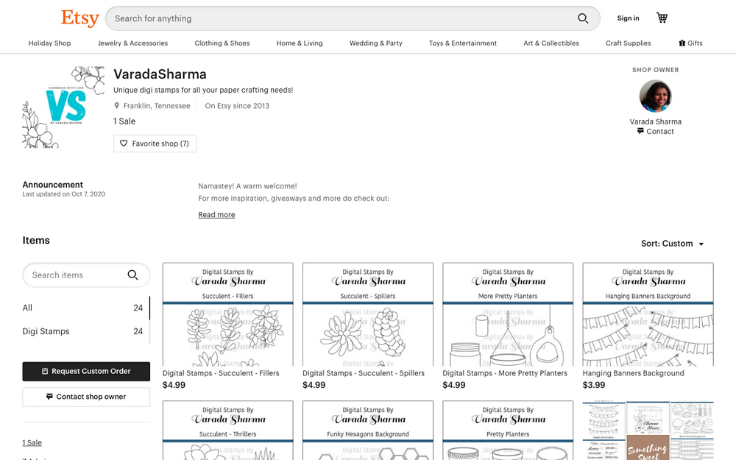Click the 1 Sale count under shop name
736x460 pixels.
pos(124,121)
